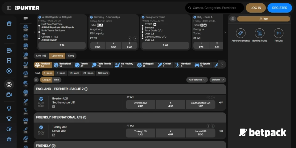This screenshot has width=296, height=148.
Task: Open live video camera icon in sidebar
Action: (9, 95)
